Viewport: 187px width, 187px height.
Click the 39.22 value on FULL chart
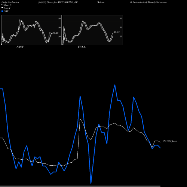tap(117, 32)
